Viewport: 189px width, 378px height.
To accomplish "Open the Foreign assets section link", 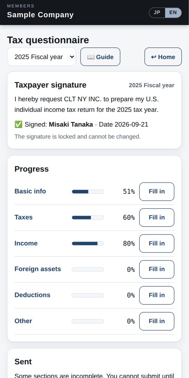I will tap(38, 269).
